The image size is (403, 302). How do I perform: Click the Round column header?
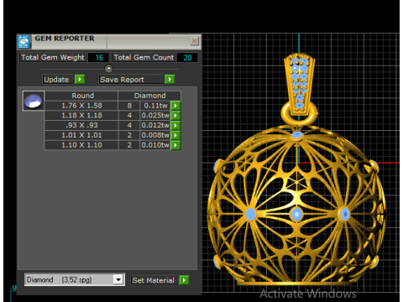coord(81,96)
